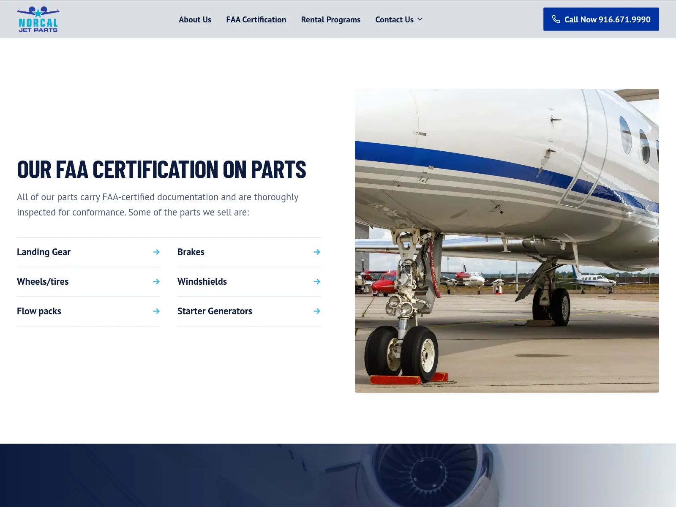
Task: Go to FAA Certification menu item
Action: coord(256,19)
